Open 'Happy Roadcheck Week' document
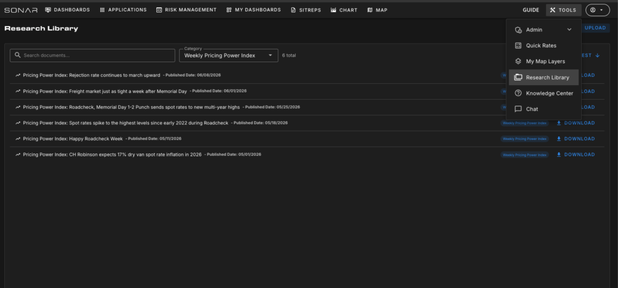The height and width of the screenshot is (288, 618). coord(73,138)
